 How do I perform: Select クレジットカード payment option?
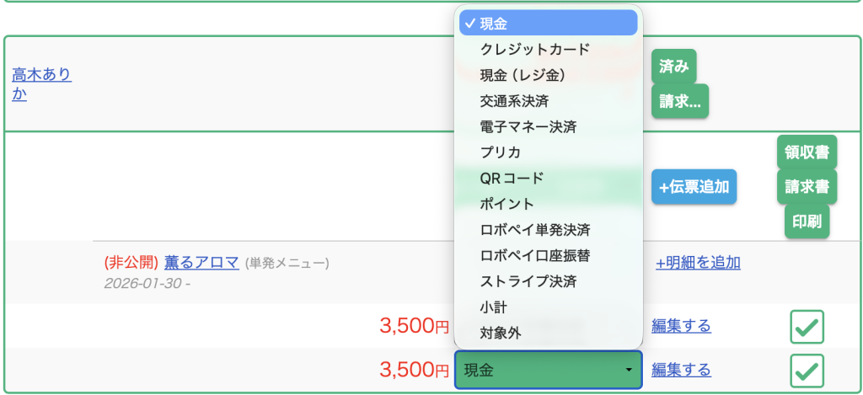pyautogui.click(x=548, y=49)
